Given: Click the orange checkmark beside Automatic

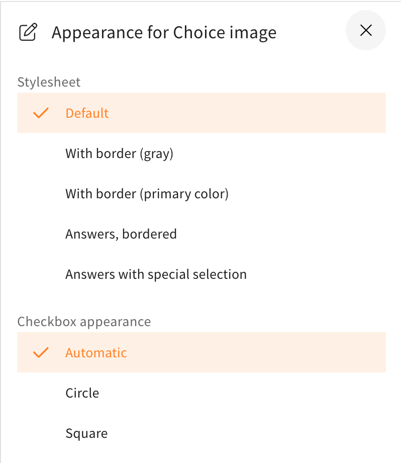Looking at the screenshot, I should (40, 352).
